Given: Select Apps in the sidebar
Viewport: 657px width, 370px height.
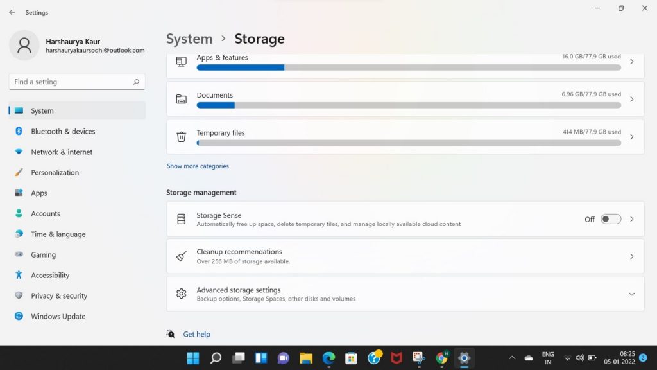Looking at the screenshot, I should click(x=77, y=193).
